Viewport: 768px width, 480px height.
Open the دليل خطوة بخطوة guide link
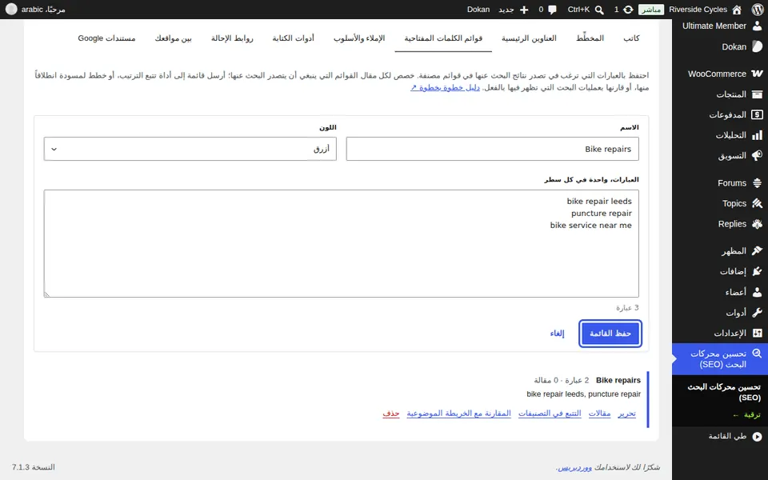(446, 88)
